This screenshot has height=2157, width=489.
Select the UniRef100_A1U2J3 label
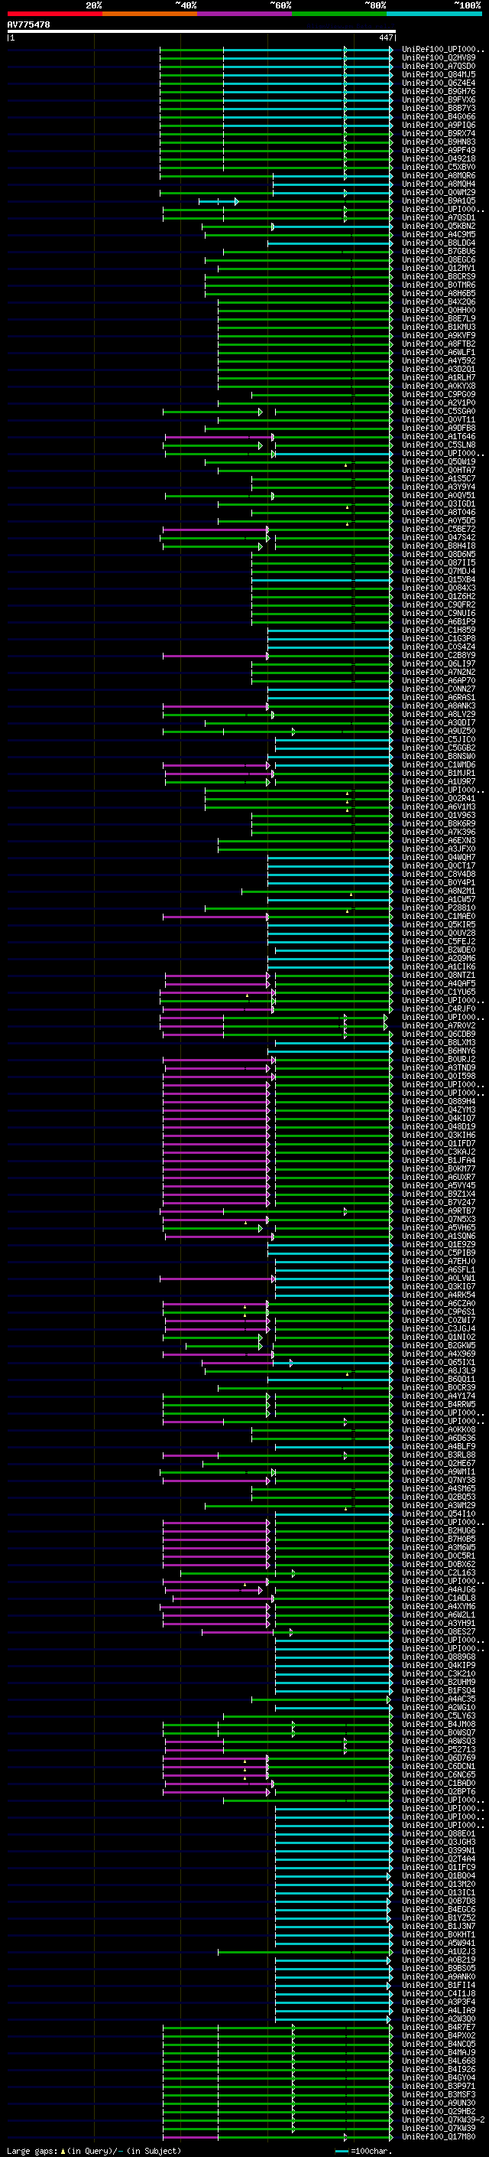(x=439, y=1951)
